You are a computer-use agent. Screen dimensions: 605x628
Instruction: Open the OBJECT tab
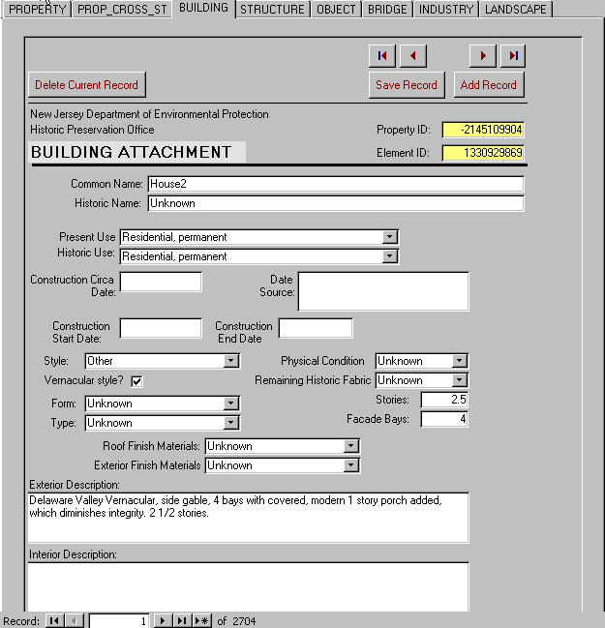(x=336, y=10)
